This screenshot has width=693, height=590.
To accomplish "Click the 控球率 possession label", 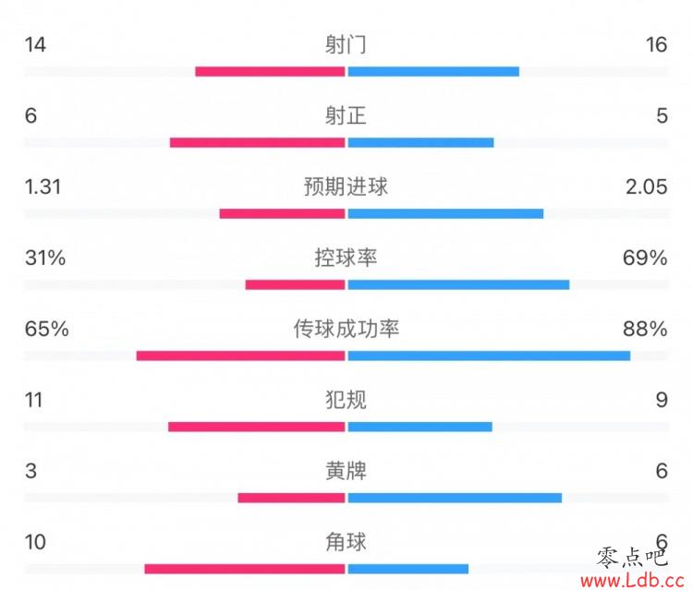I will point(346,258).
